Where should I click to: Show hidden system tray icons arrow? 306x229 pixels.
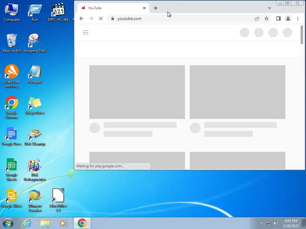(x=261, y=223)
